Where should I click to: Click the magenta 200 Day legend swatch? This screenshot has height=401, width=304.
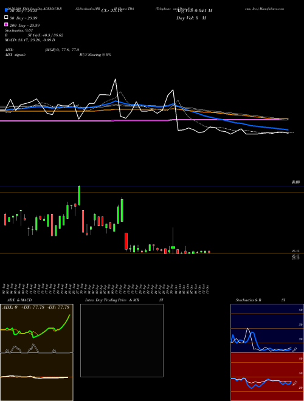[x=6, y=24]
